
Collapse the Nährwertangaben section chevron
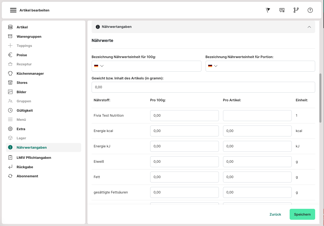[x=309, y=27]
